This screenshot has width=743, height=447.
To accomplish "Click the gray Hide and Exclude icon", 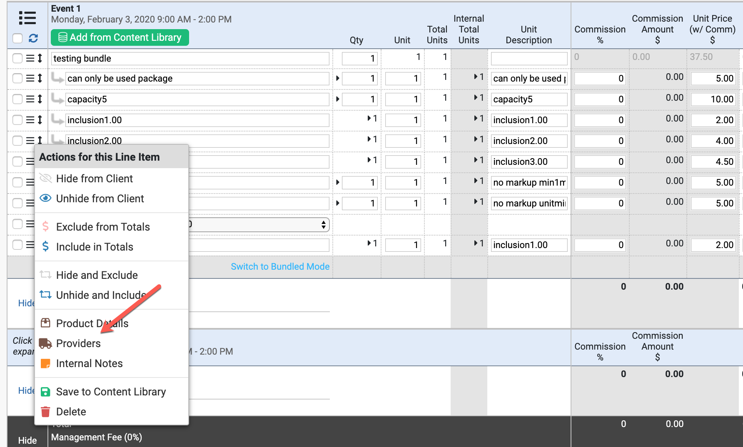I will coord(45,275).
